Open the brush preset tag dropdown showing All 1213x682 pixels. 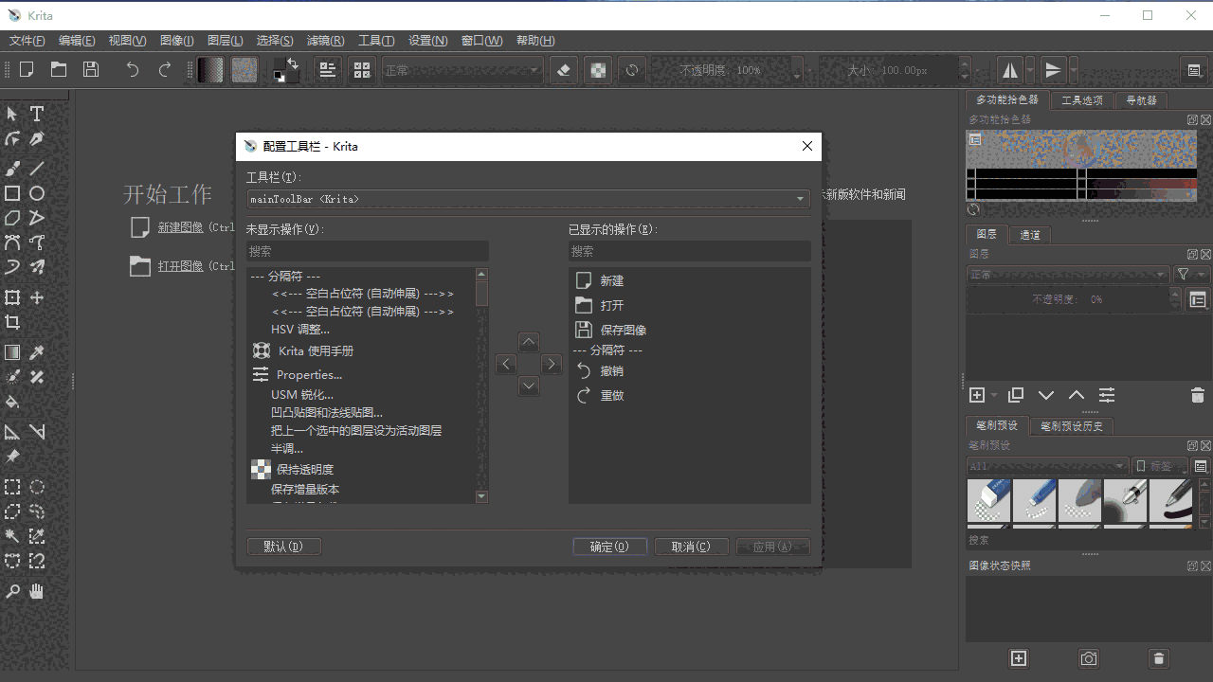pyautogui.click(x=1046, y=465)
